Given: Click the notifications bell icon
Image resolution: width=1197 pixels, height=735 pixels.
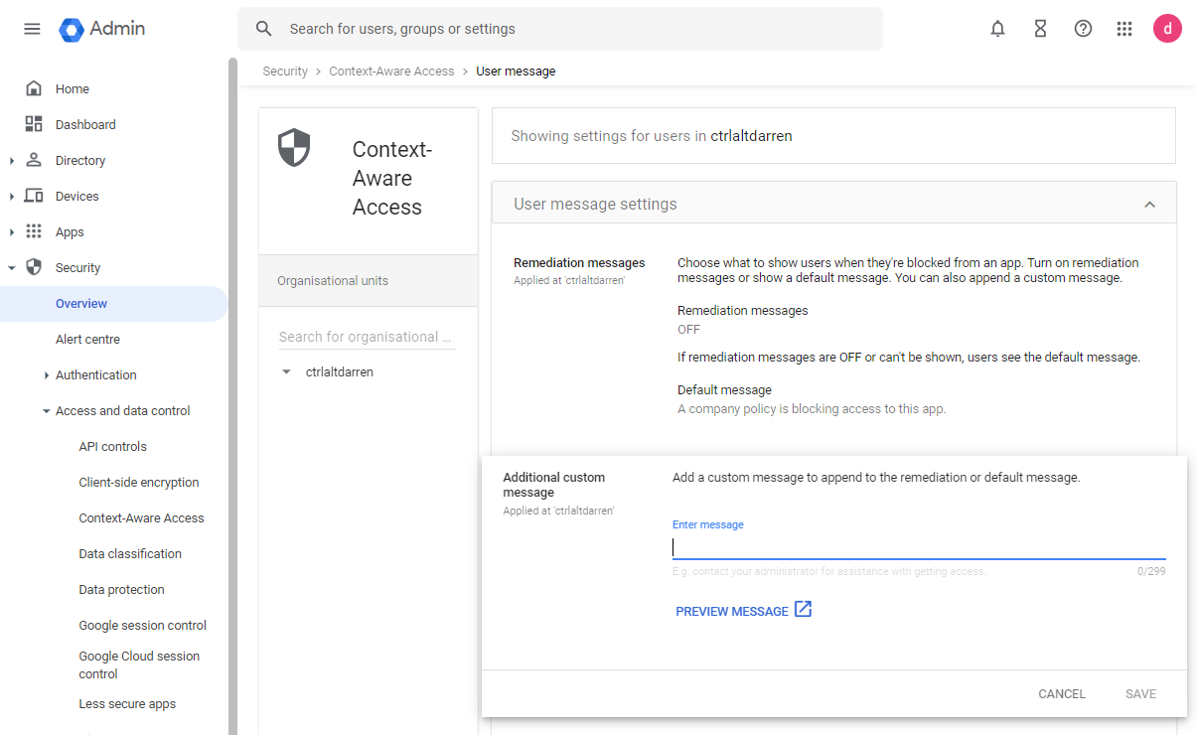Looking at the screenshot, I should [997, 29].
